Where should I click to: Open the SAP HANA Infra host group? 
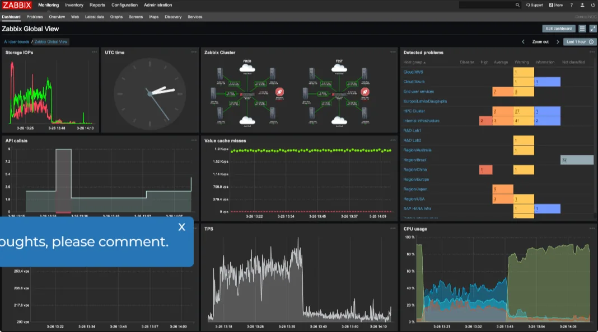coord(417,208)
